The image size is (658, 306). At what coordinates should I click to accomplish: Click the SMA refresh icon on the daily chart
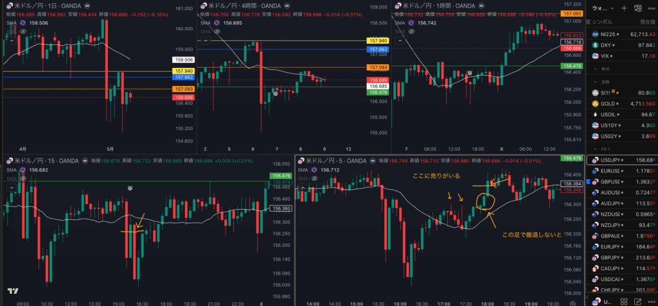[x=21, y=23]
